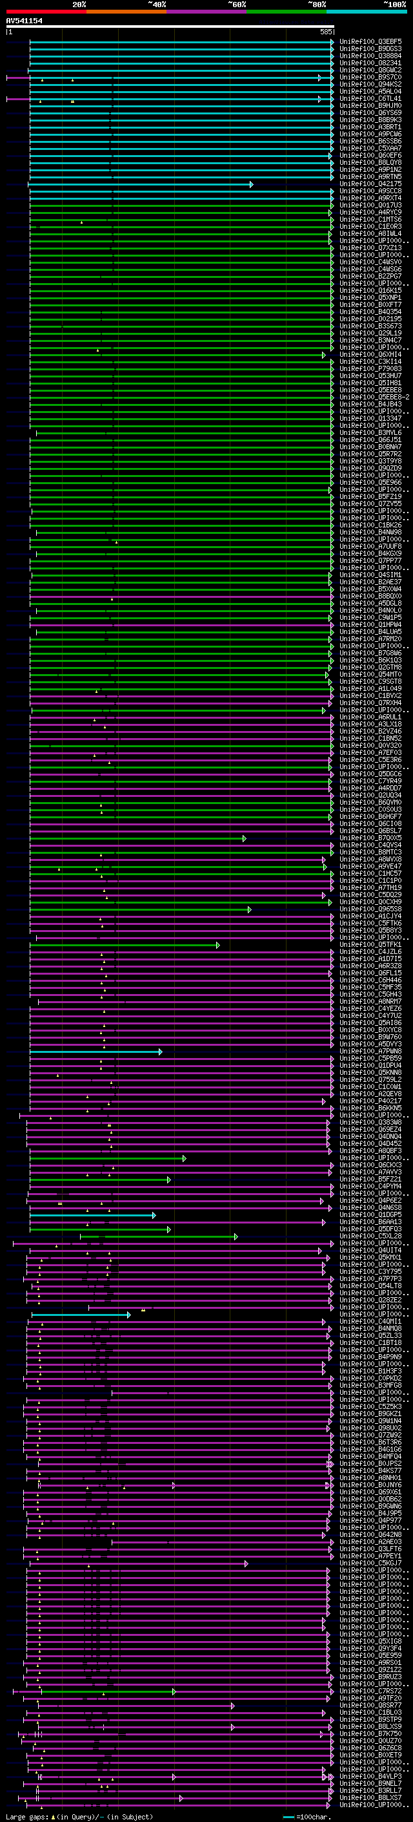This screenshot has width=413, height=1822.
Task: Click the cyan =100char. scale legend
Action: [307, 1817]
